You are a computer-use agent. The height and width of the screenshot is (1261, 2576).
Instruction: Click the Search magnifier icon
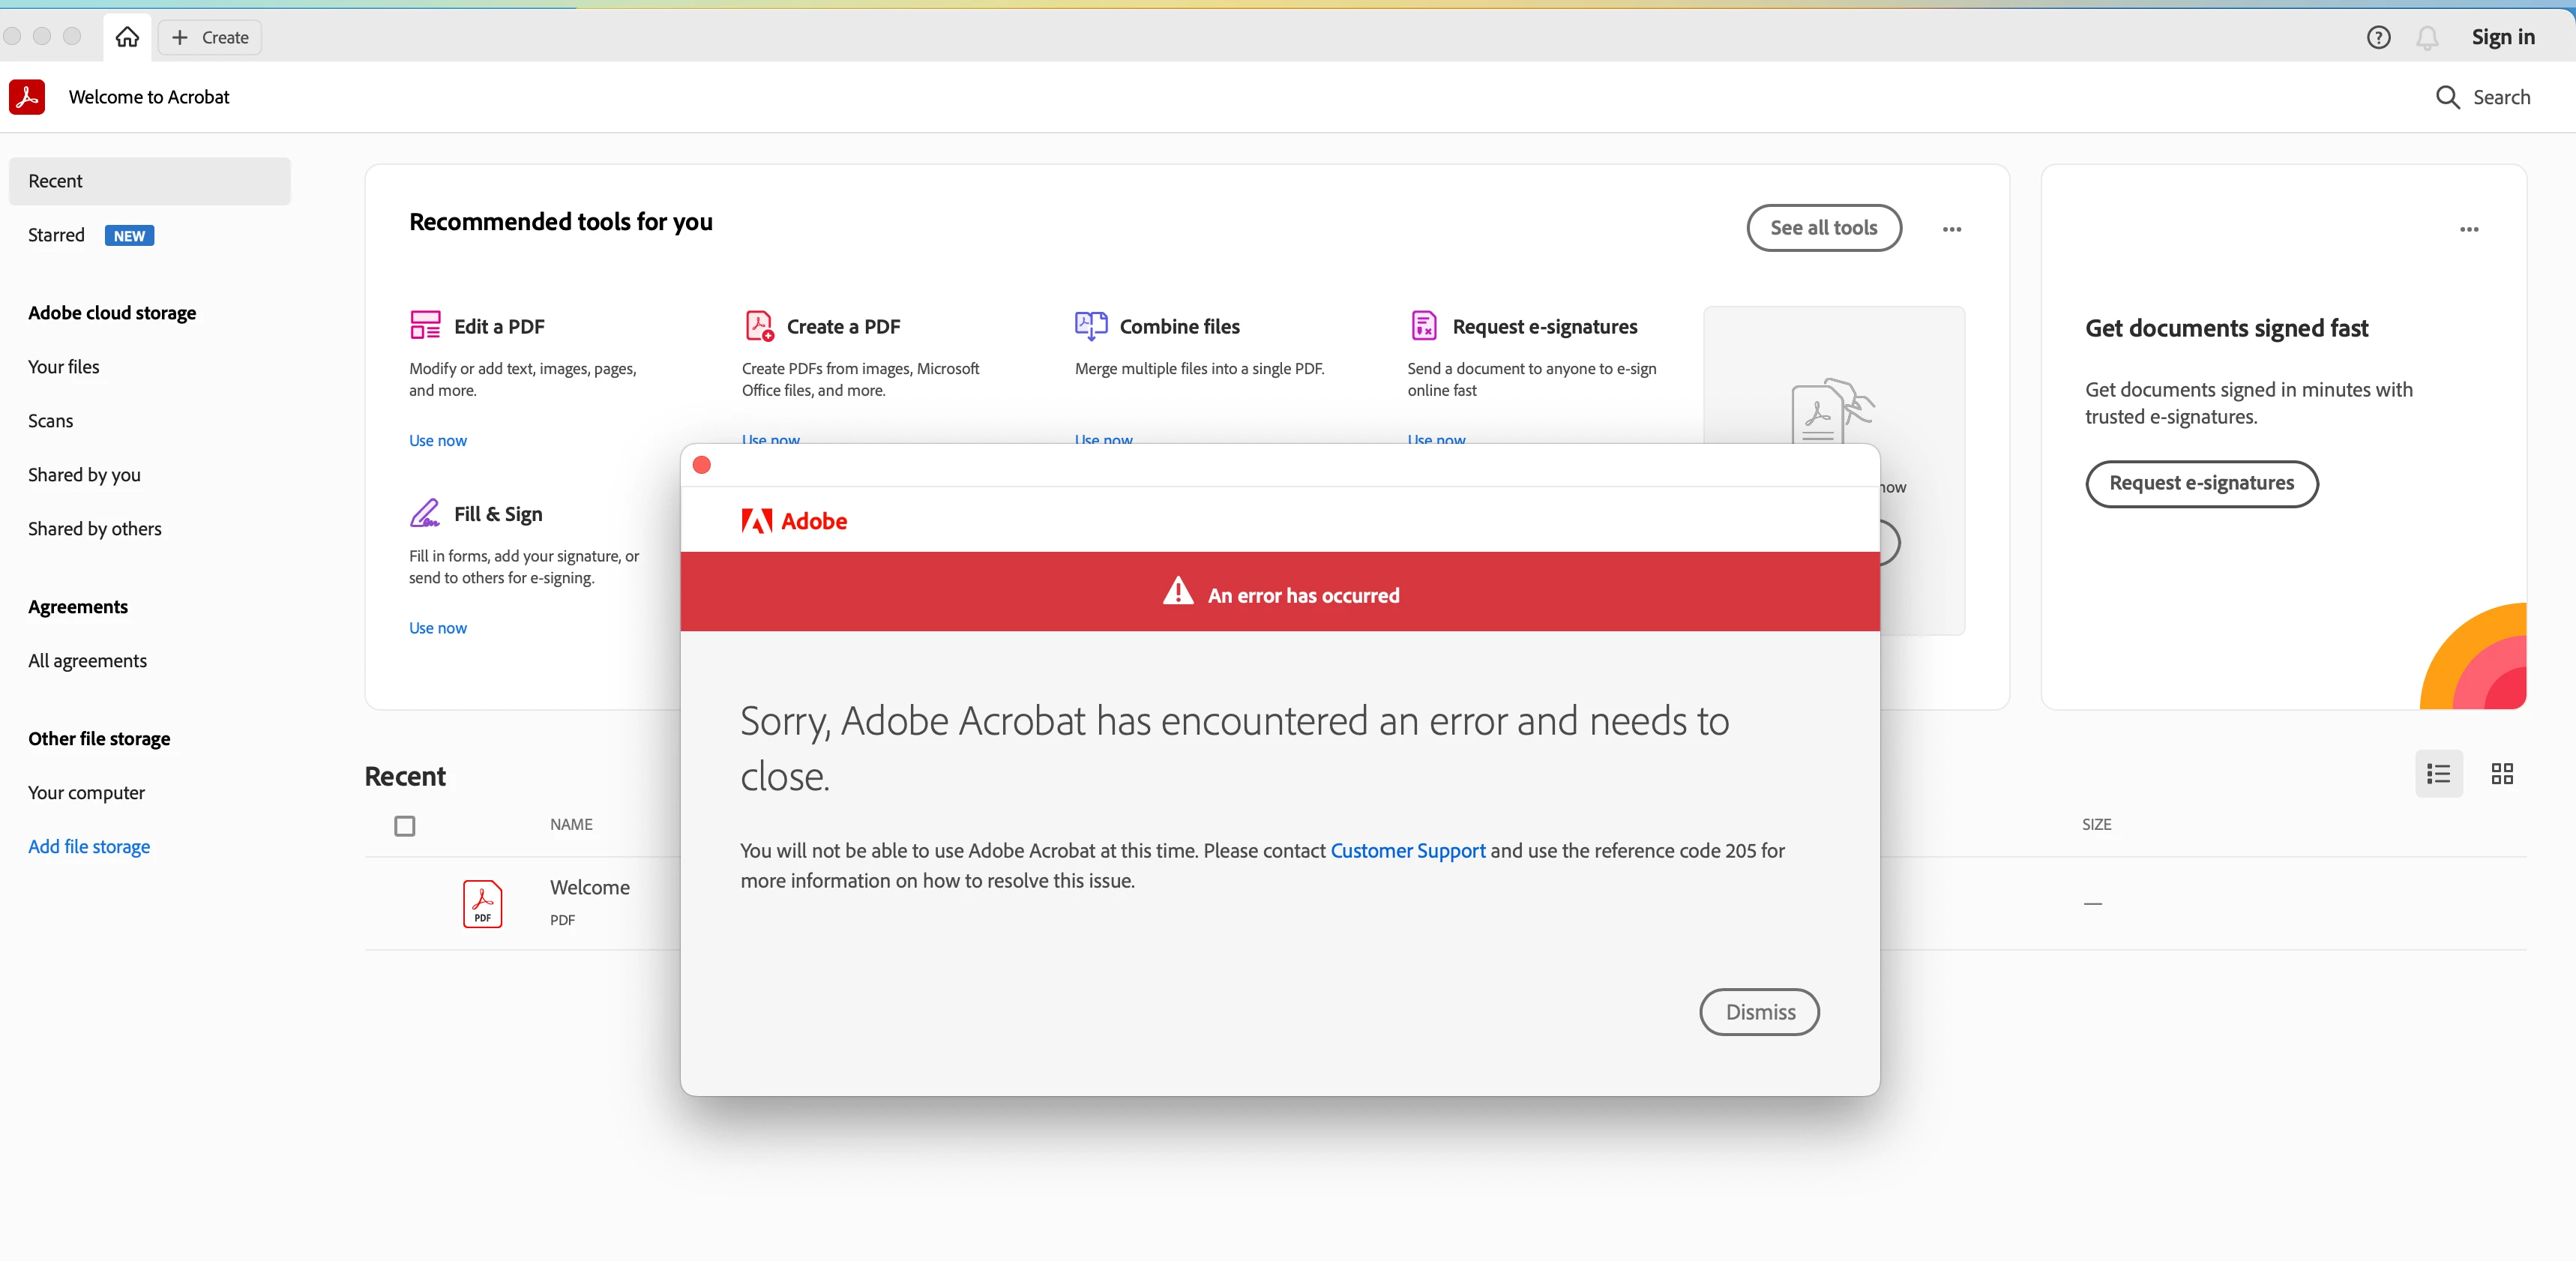coord(2447,97)
